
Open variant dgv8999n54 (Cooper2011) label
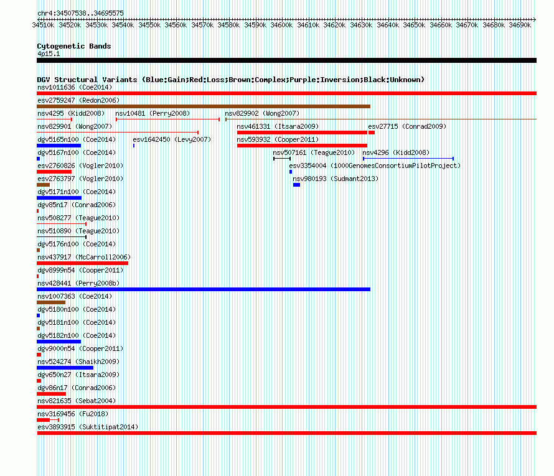point(80,270)
